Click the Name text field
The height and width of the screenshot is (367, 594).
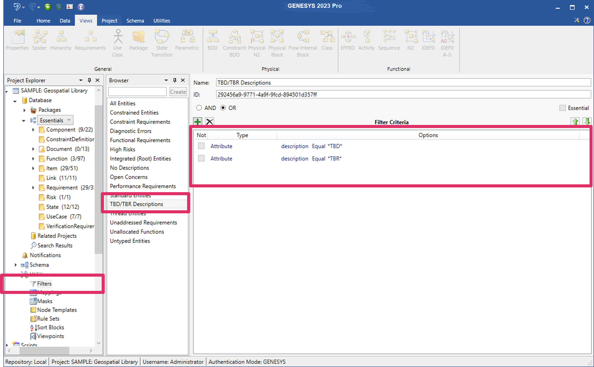[403, 83]
